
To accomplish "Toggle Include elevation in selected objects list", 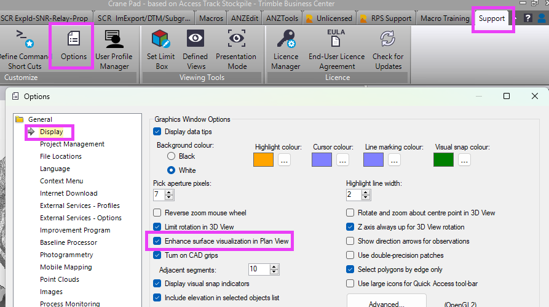I will coord(157,298).
